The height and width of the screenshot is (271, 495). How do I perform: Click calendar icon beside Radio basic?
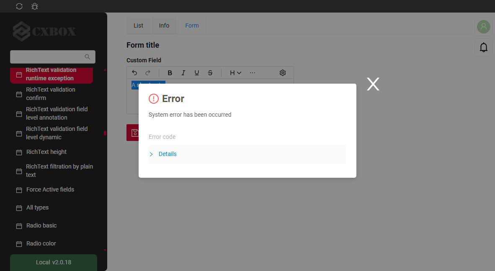(19, 226)
